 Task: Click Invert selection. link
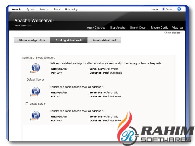[45, 58]
